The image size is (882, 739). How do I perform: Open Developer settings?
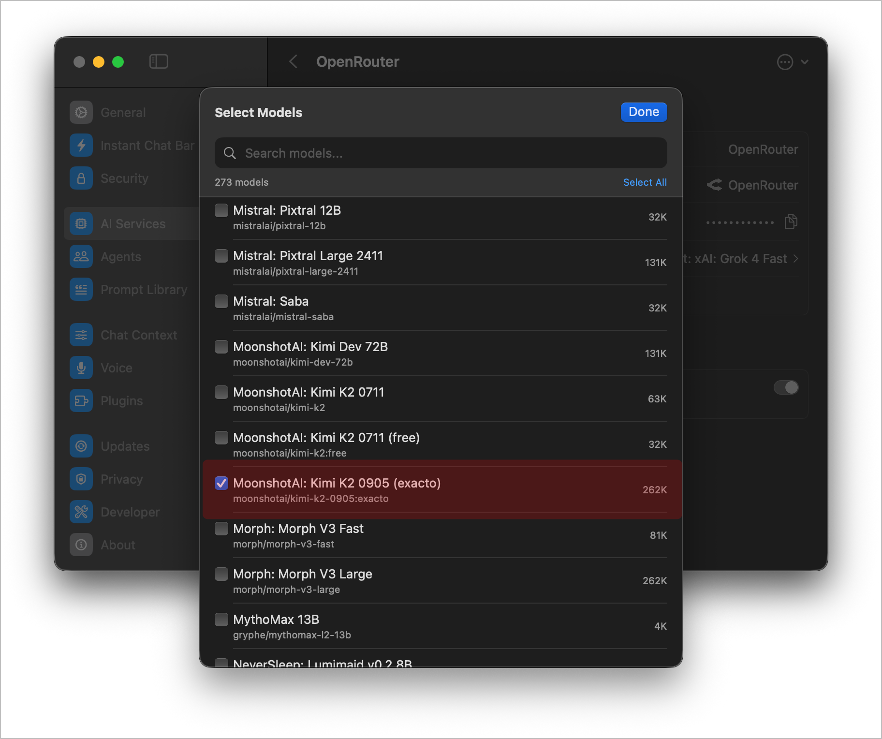(x=130, y=512)
